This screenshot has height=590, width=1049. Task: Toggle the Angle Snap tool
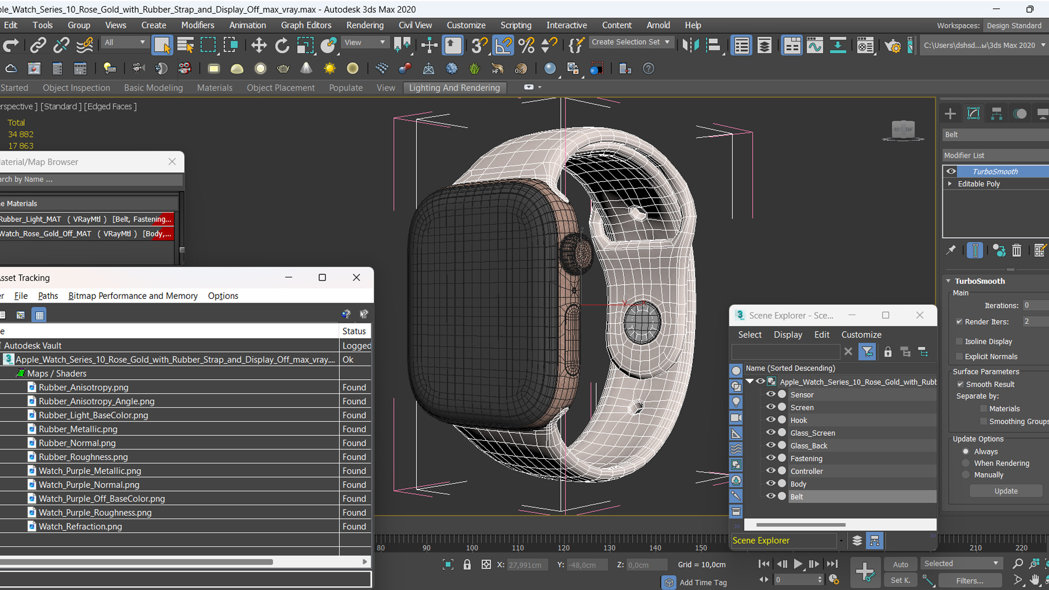[x=503, y=45]
